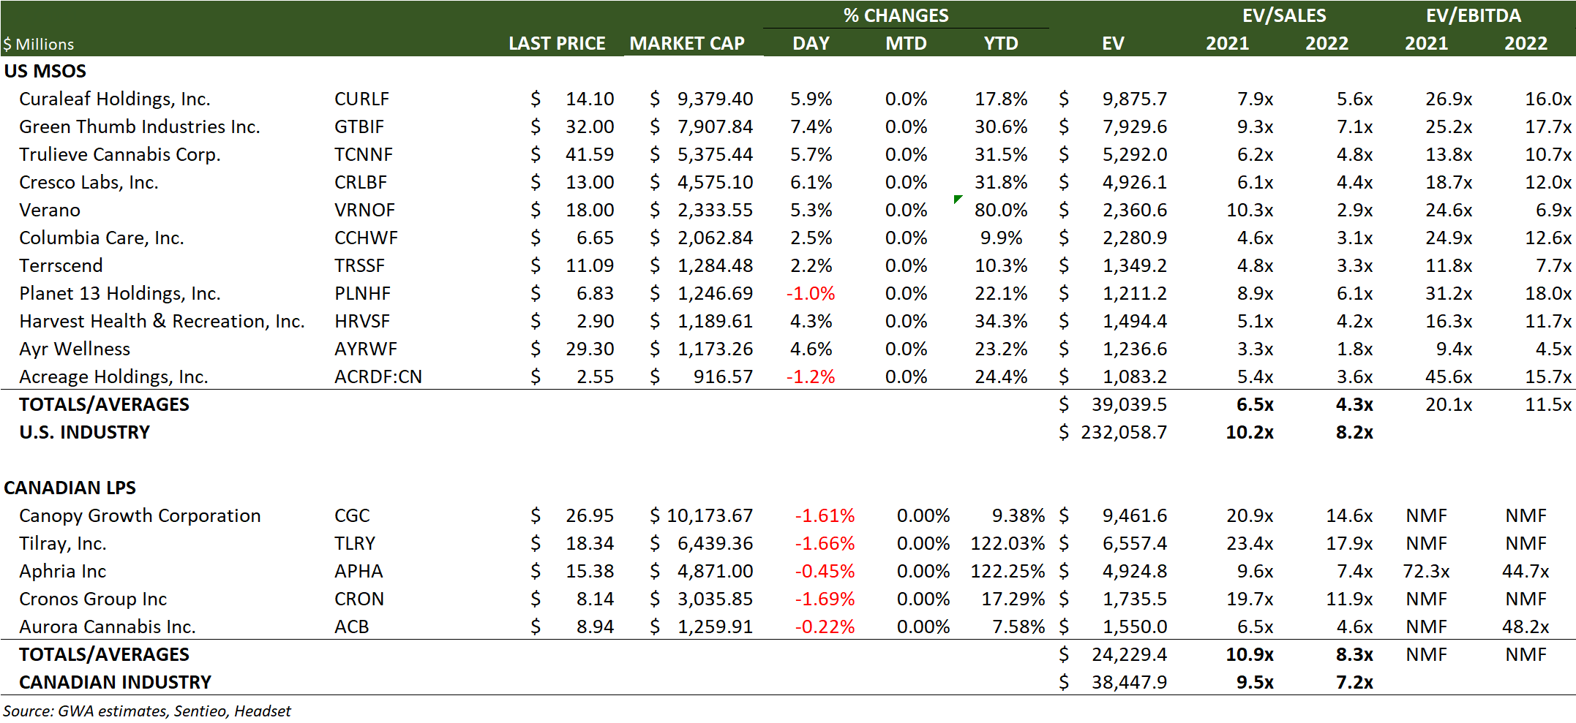Click the Curaleaf Holdings, Inc. cell
The image size is (1576, 723).
coord(115,99)
